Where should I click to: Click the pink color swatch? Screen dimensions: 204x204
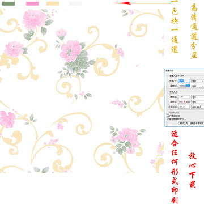(x=32, y=3)
